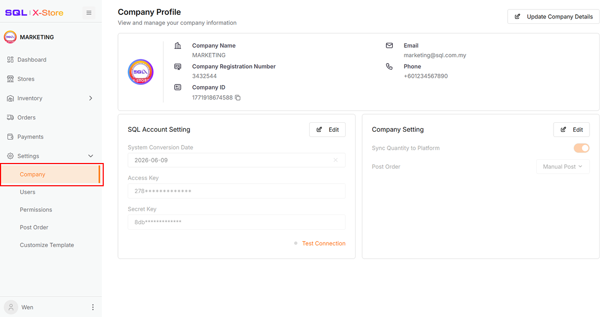
Task: Open the Manual Post dropdown
Action: [x=563, y=166]
